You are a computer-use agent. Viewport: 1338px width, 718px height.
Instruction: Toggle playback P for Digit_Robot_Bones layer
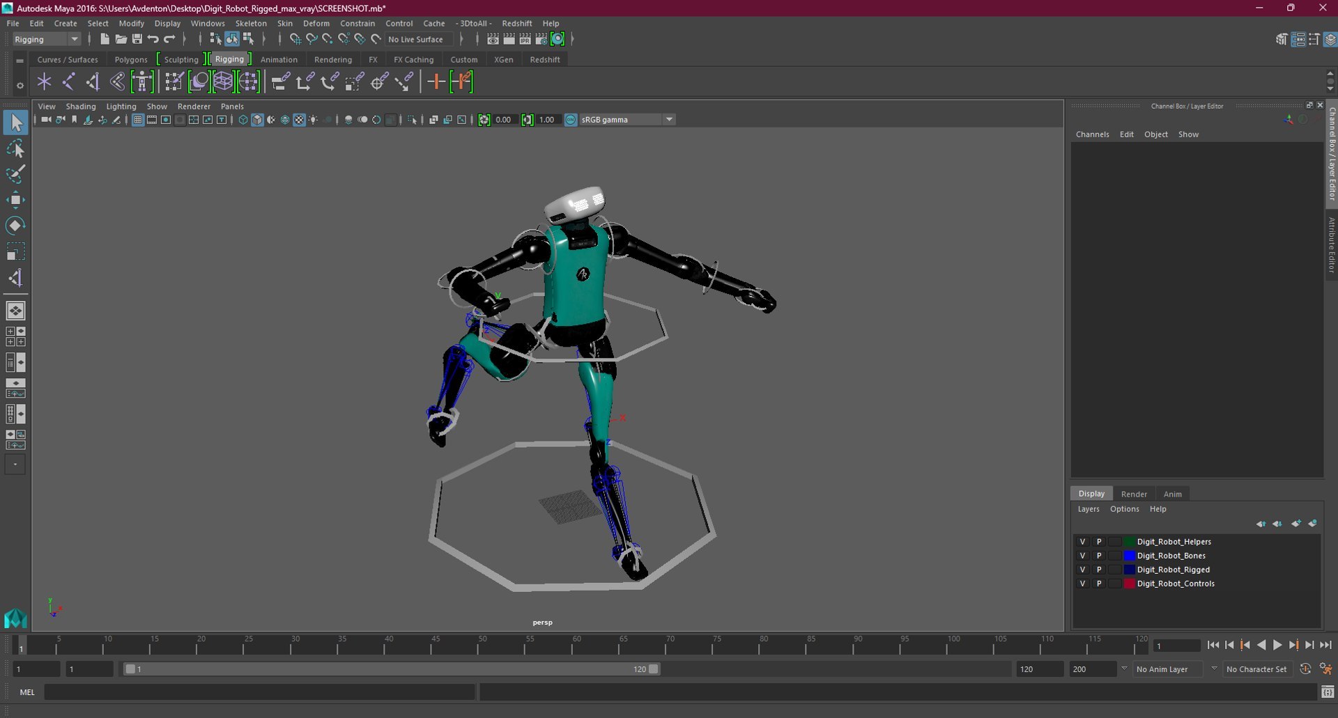[1099, 556]
